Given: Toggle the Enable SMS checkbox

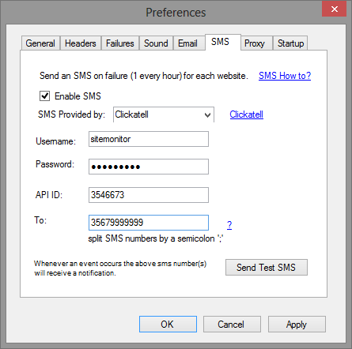Looking at the screenshot, I should tap(44, 96).
